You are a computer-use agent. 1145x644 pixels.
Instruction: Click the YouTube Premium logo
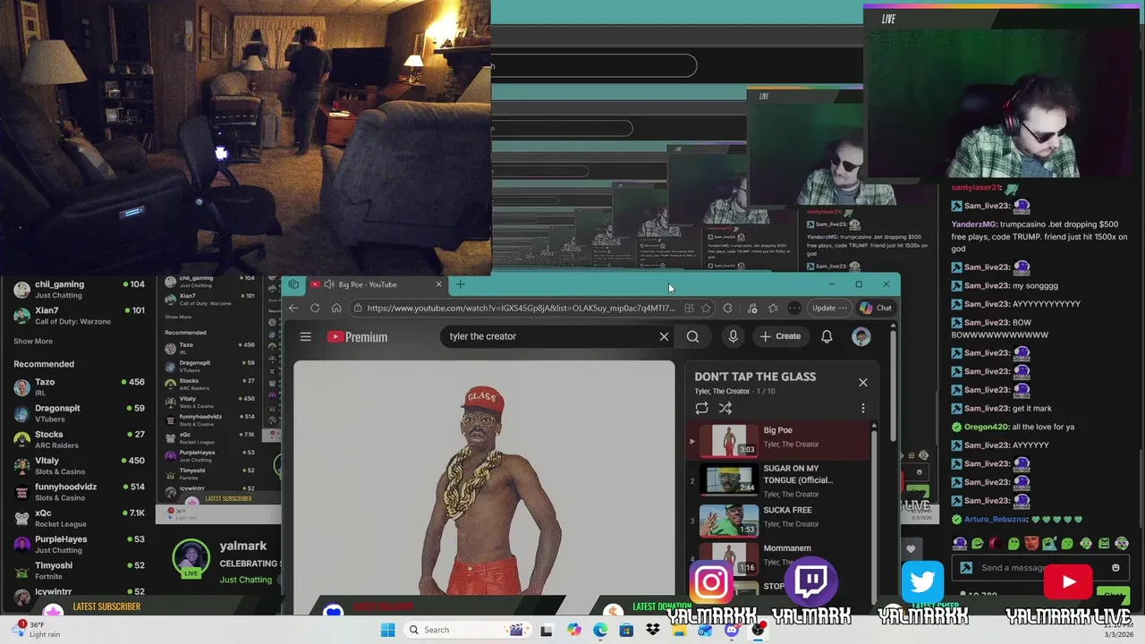coord(357,336)
